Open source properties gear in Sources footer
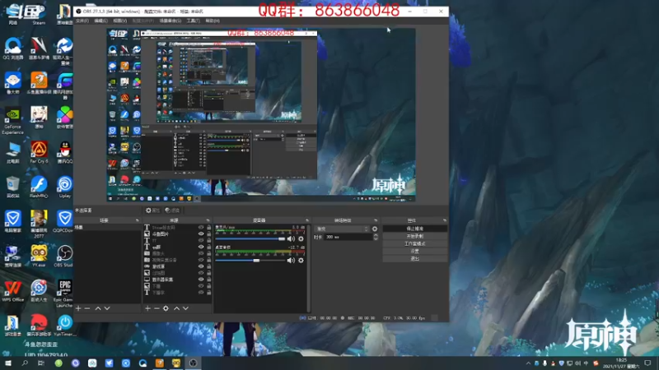Image resolution: width=659 pixels, height=370 pixels. (166, 308)
